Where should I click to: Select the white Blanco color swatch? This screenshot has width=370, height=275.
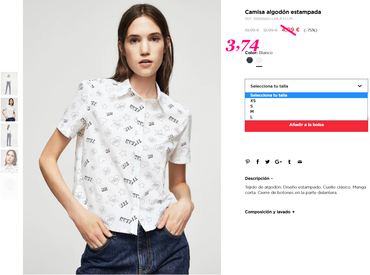pyautogui.click(x=259, y=60)
